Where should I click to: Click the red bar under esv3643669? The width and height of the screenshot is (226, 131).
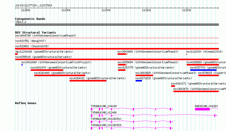(144, 75)
